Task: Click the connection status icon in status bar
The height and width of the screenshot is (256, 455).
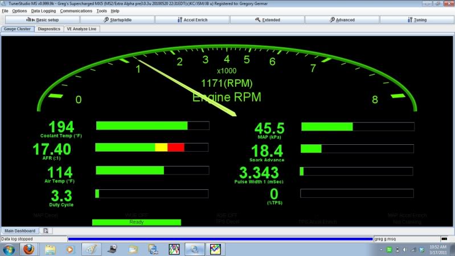Action: [x=444, y=239]
